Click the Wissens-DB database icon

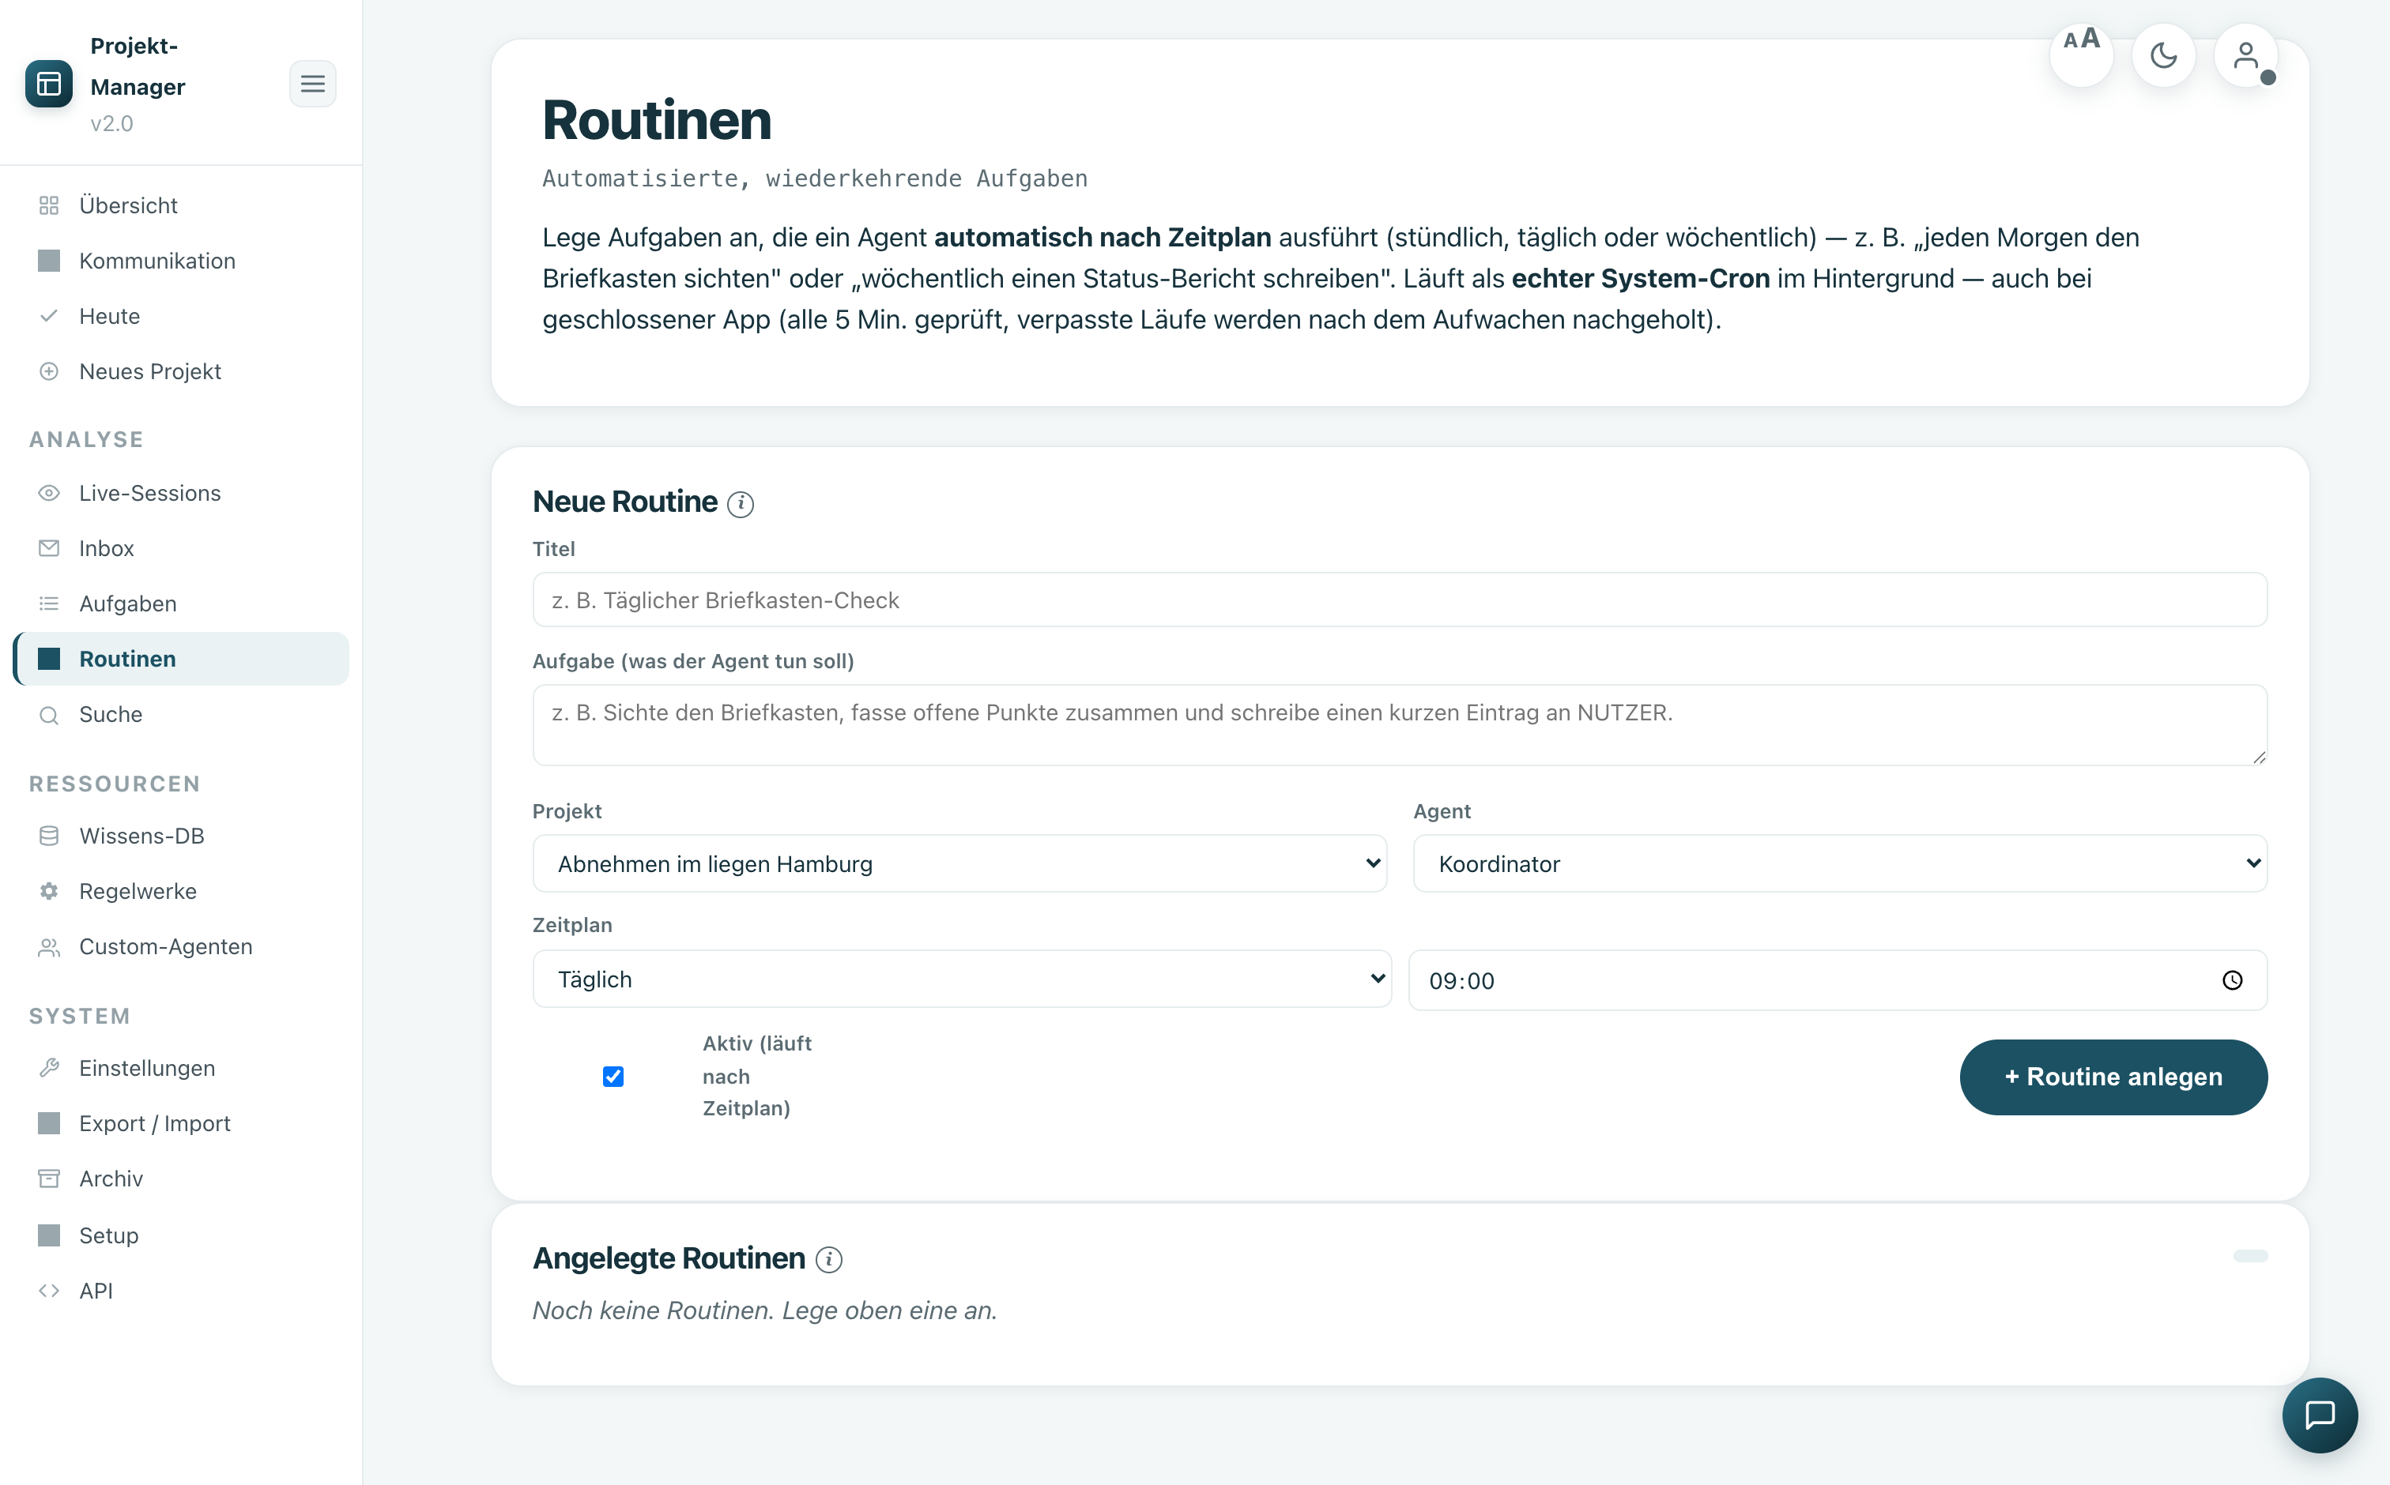pyautogui.click(x=49, y=836)
